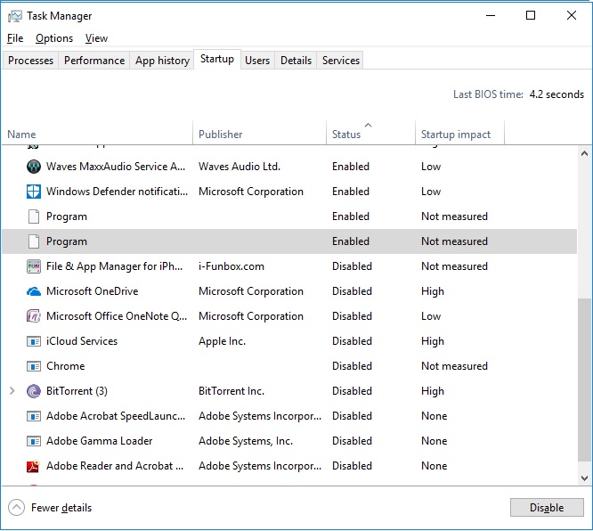
Task: Open the Options menu
Action: pos(54,38)
